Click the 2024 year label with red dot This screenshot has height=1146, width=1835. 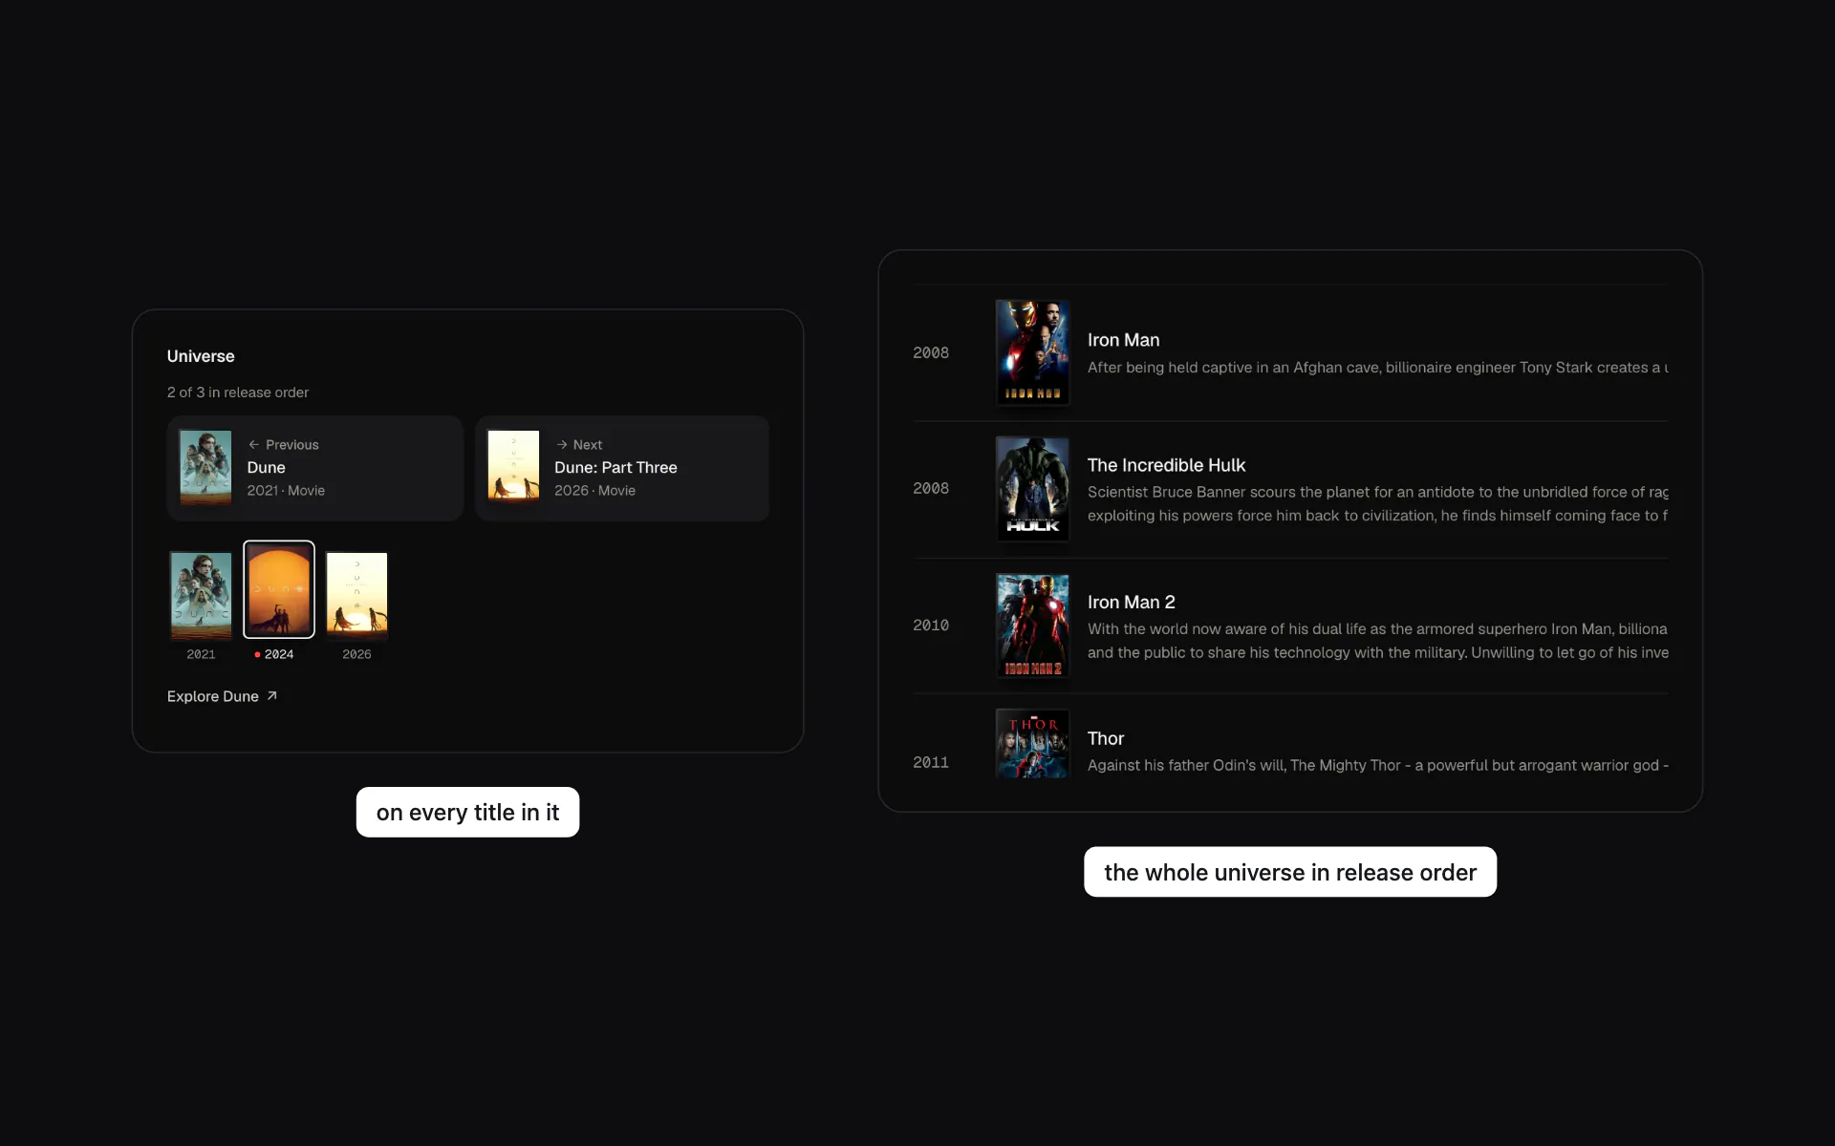click(x=274, y=654)
